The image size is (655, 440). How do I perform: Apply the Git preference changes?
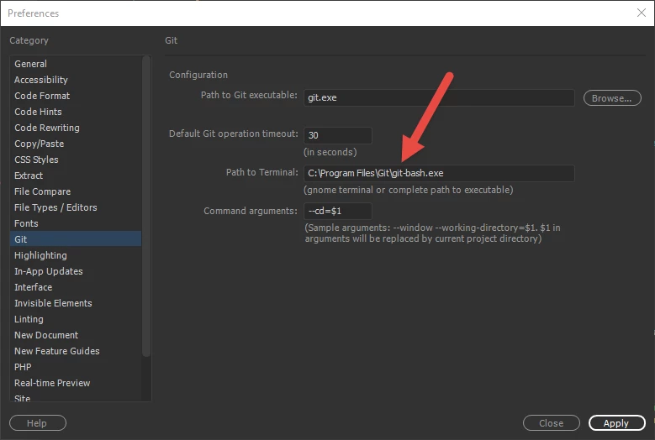pyautogui.click(x=616, y=423)
